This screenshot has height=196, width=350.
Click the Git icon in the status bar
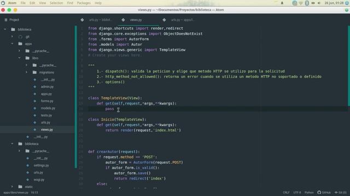(336, 192)
